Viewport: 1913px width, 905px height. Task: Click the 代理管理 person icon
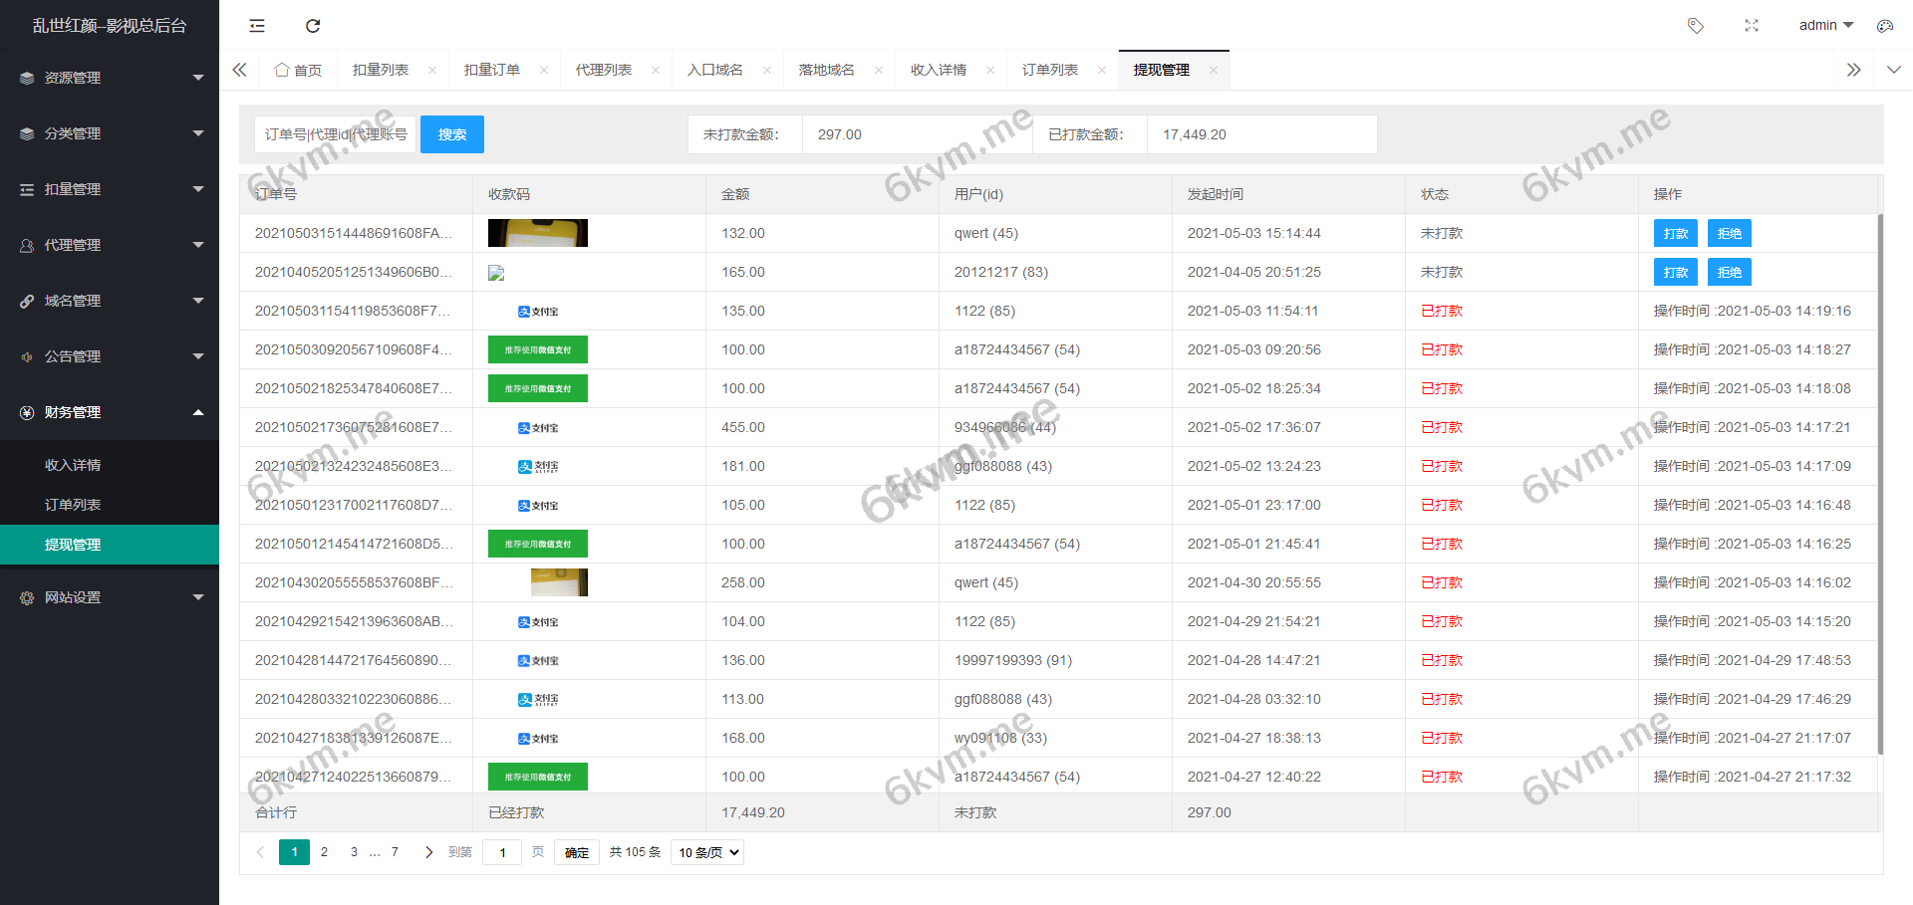click(26, 244)
